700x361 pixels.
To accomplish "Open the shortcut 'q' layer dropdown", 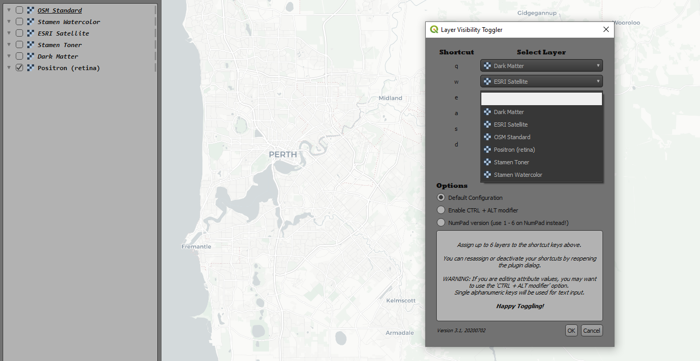I will tap(598, 65).
